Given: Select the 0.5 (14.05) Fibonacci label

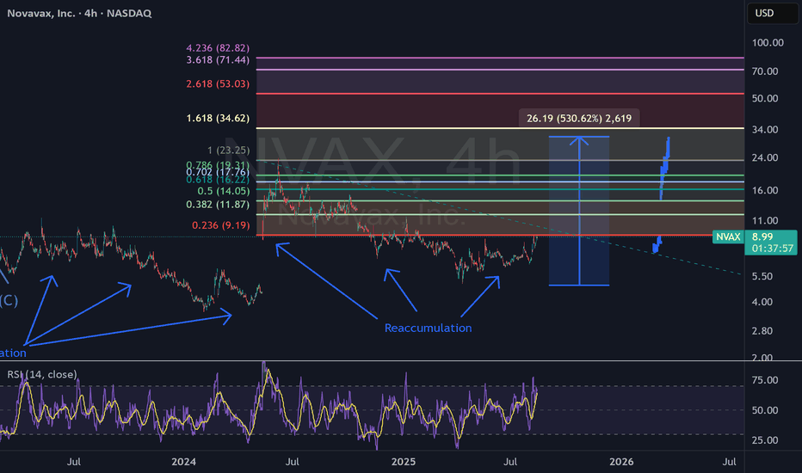Looking at the screenshot, I should point(224,191).
